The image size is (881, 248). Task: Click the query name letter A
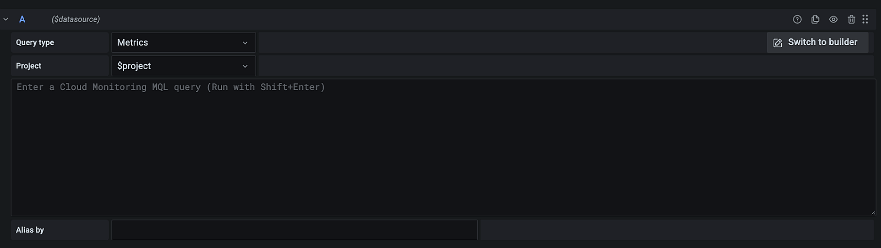pyautogui.click(x=22, y=19)
